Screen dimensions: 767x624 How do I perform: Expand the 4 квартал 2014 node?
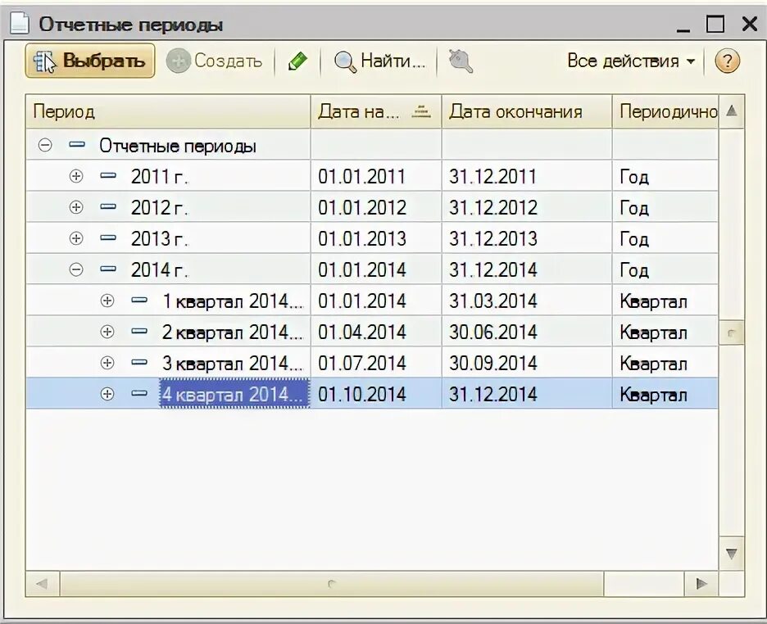[107, 394]
